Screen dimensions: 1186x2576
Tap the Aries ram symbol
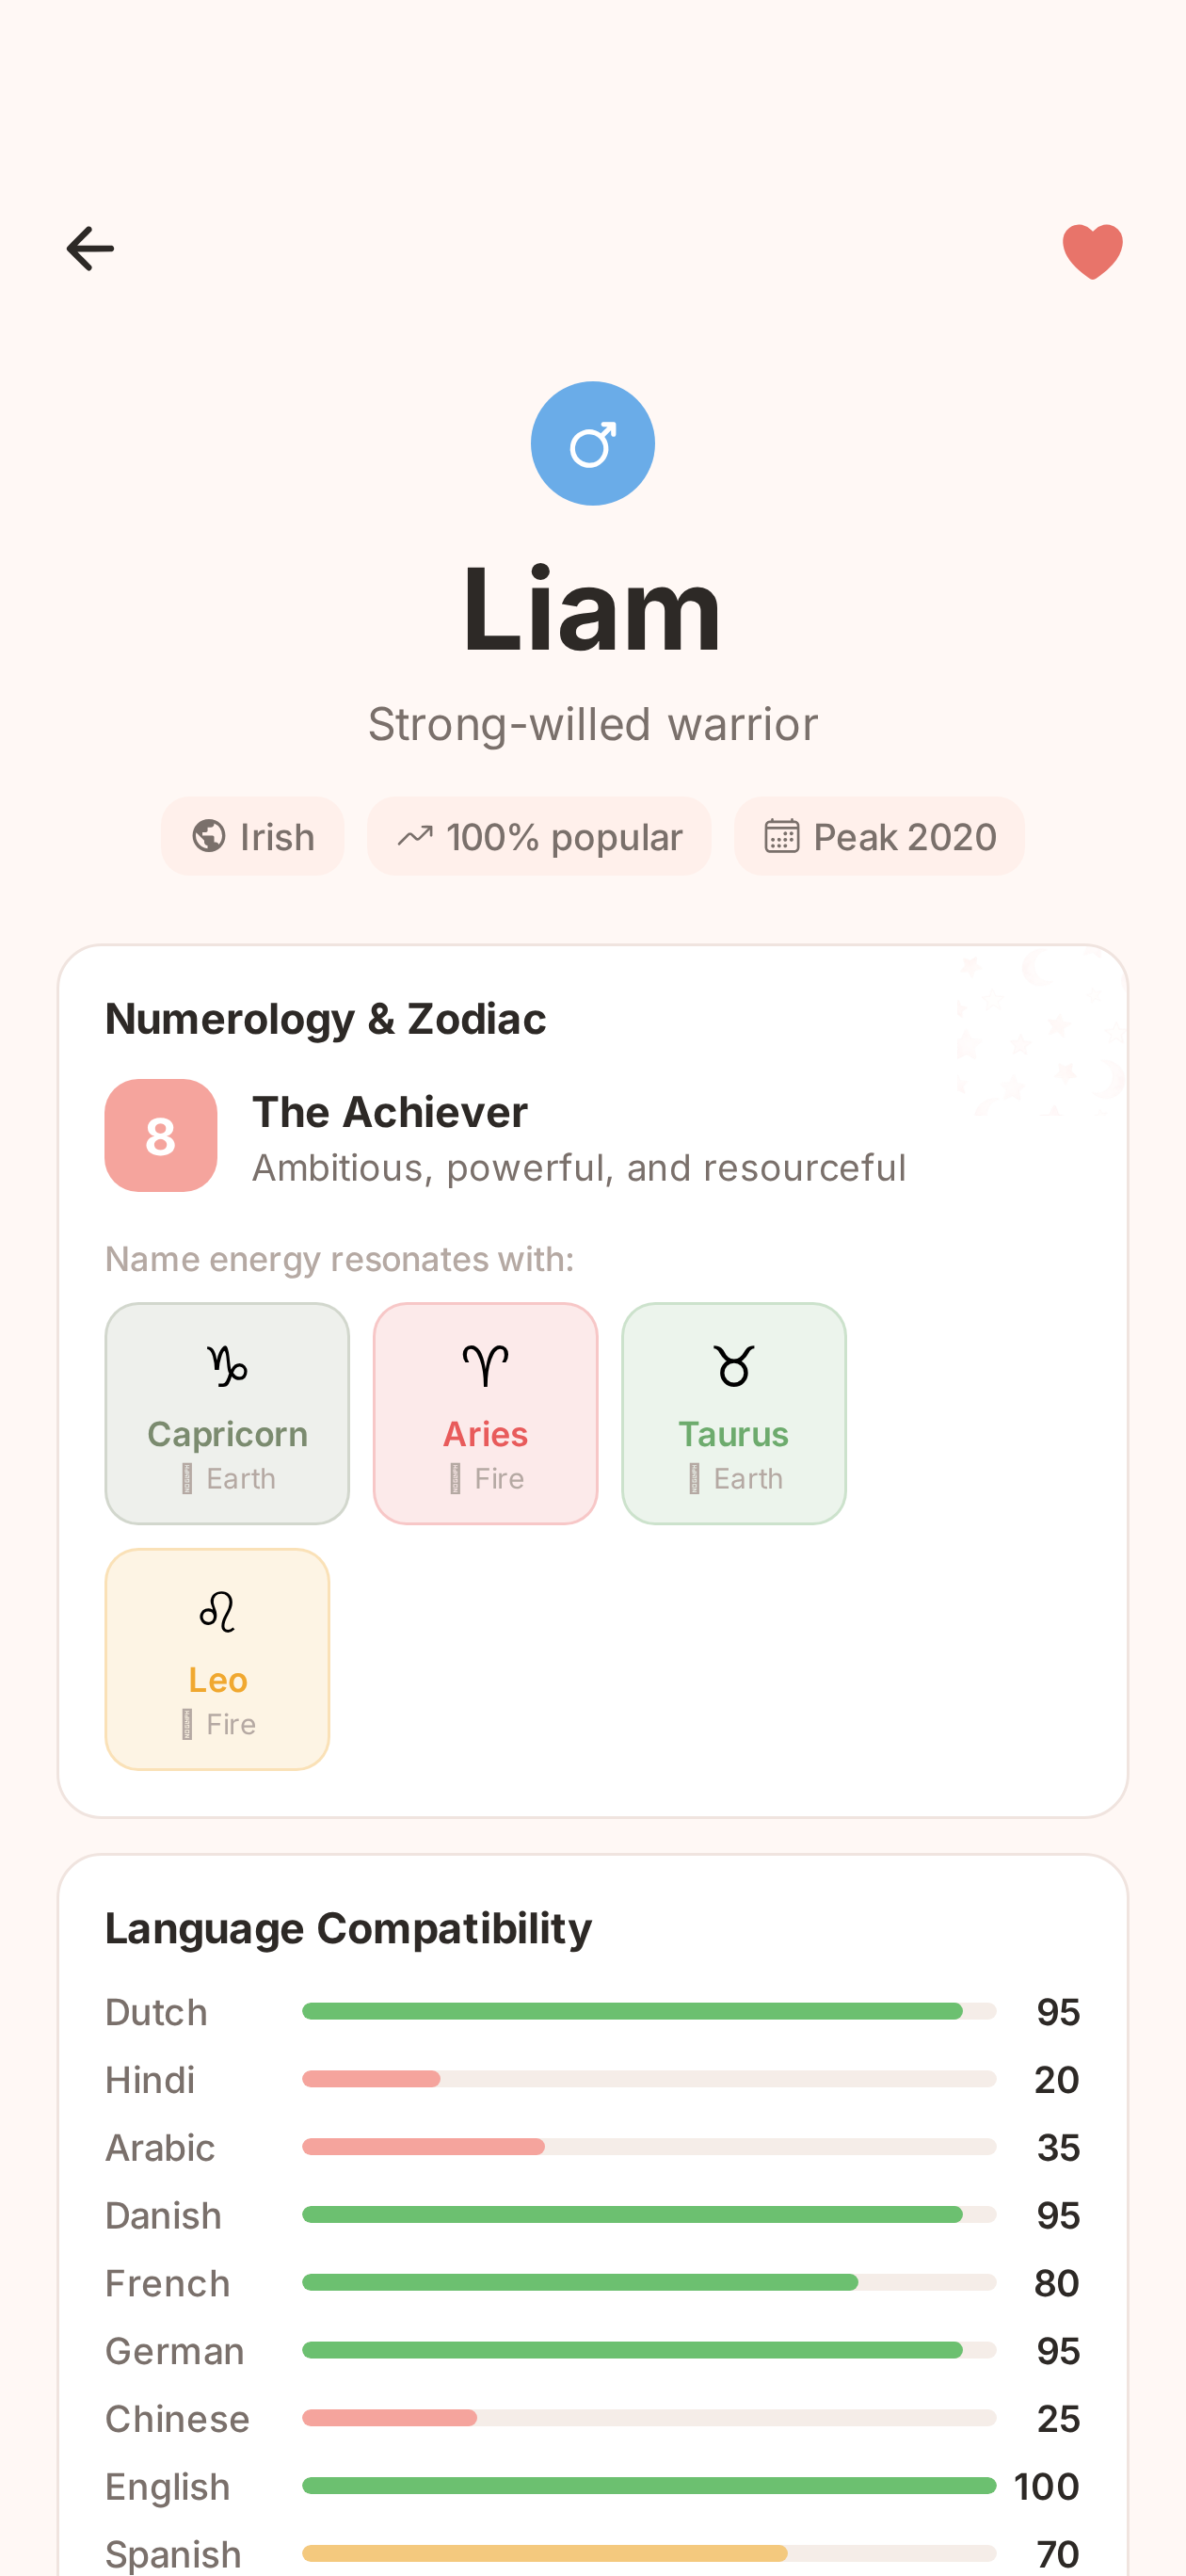coord(486,1366)
